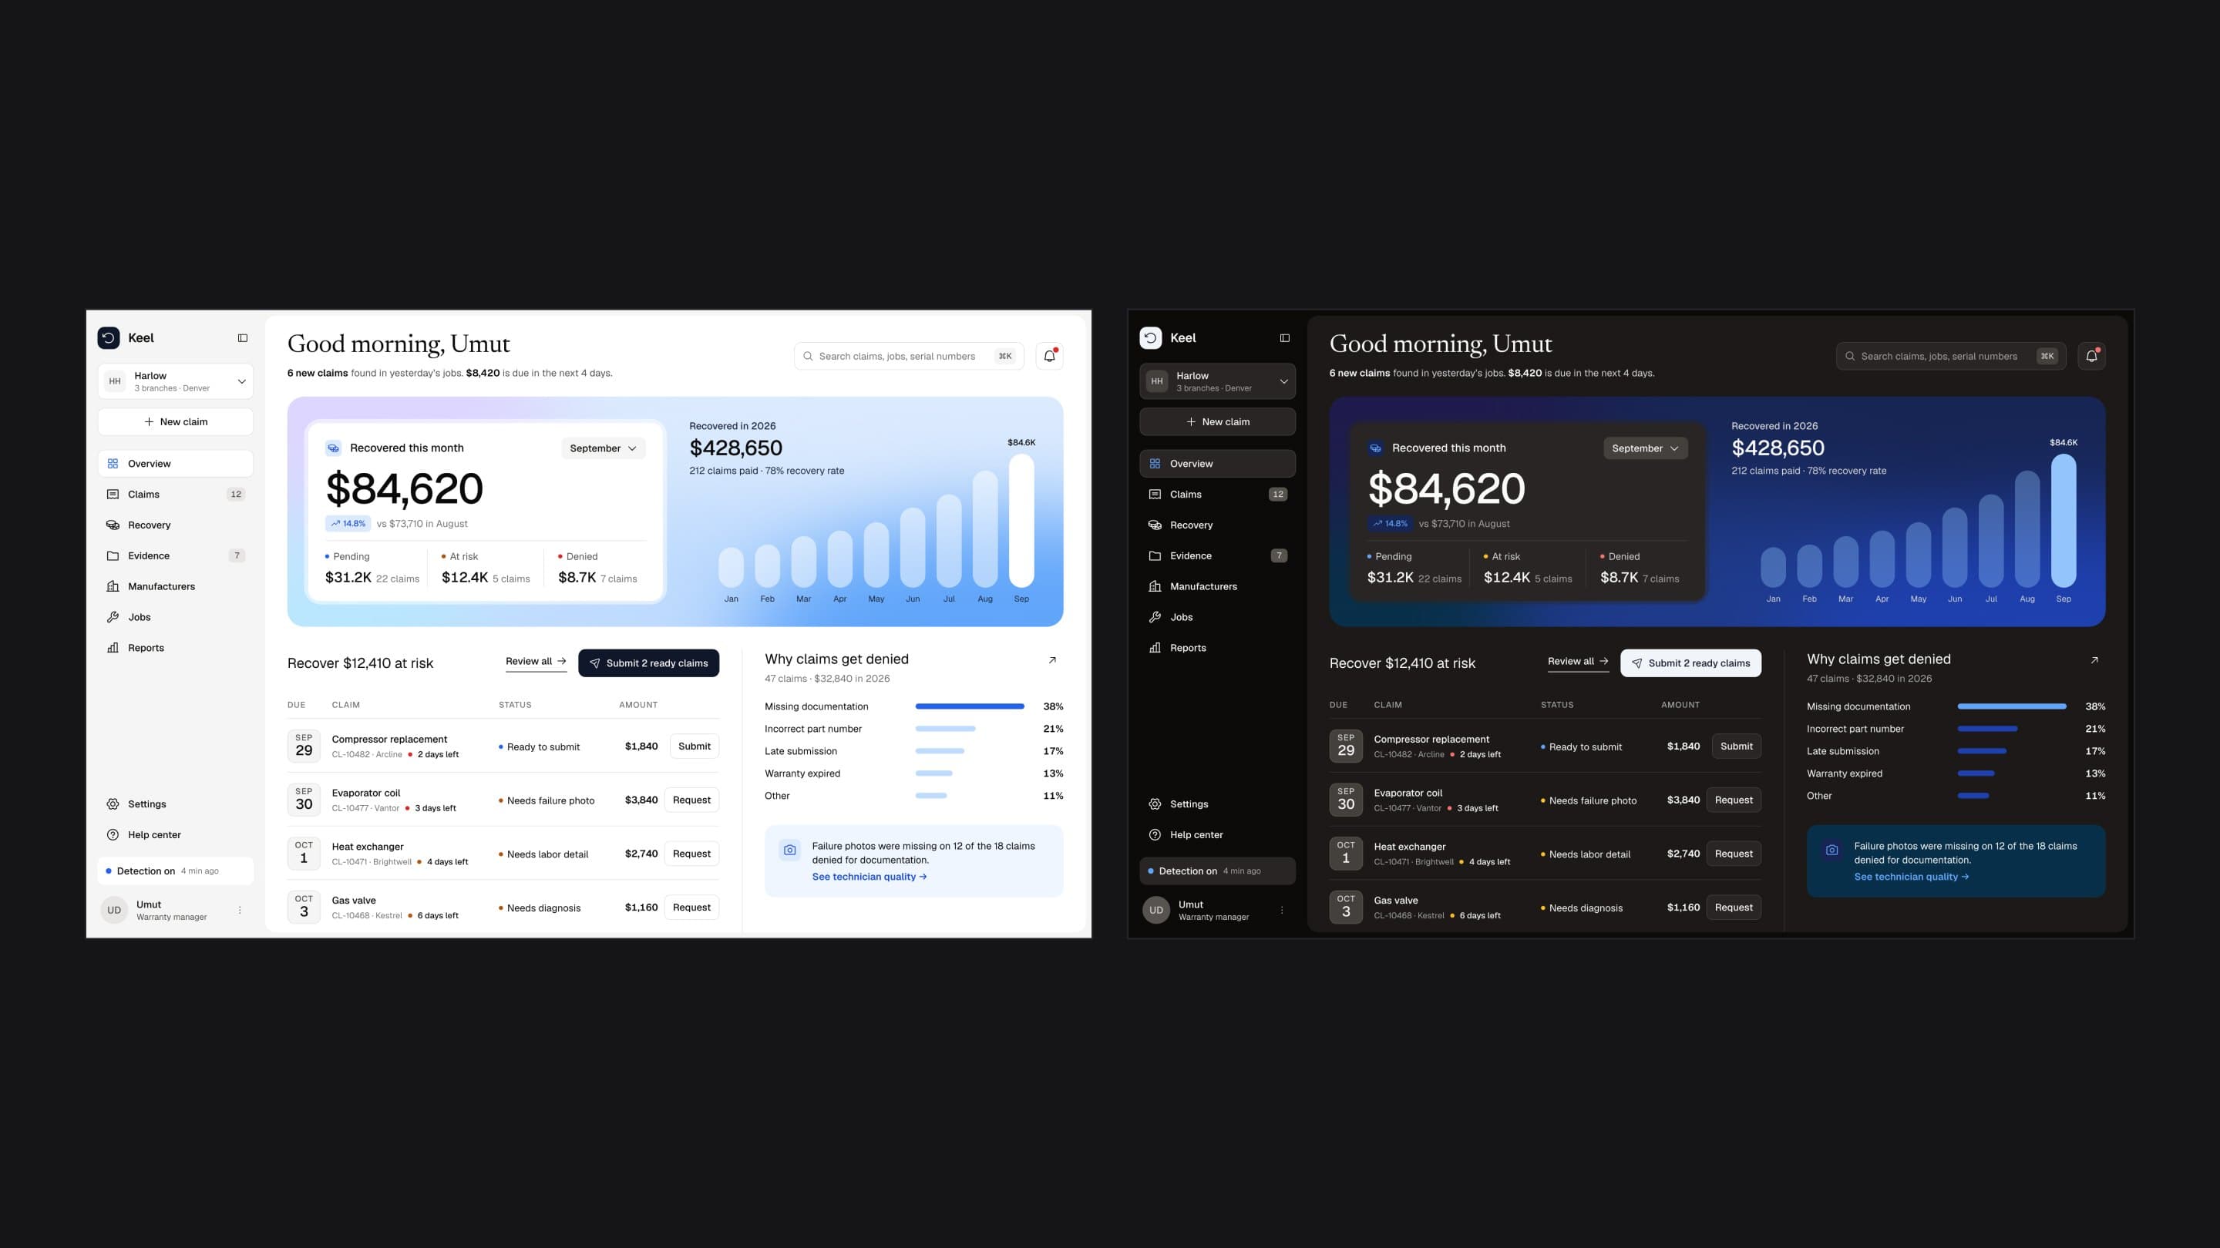Open Umut user options dots, light dashboard
This screenshot has height=1248, width=2220.
click(x=240, y=910)
